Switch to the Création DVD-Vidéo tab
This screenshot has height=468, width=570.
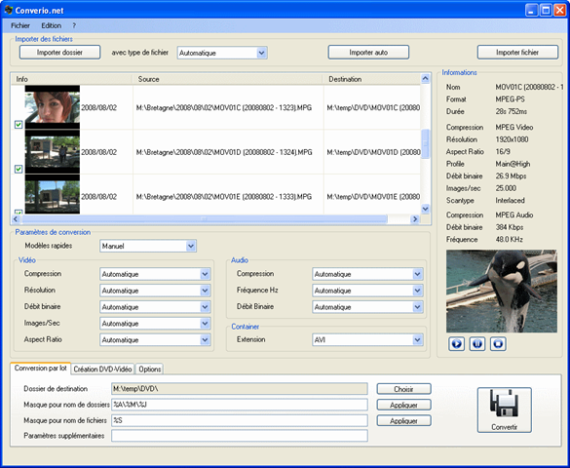(102, 370)
